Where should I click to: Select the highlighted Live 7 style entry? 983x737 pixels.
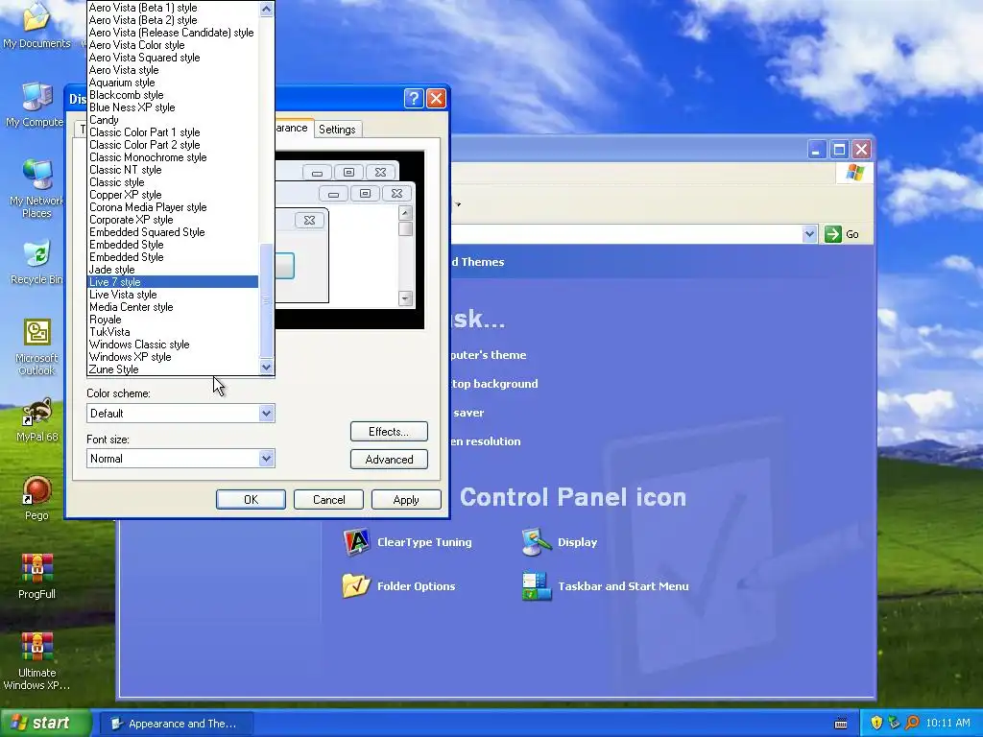click(x=173, y=282)
